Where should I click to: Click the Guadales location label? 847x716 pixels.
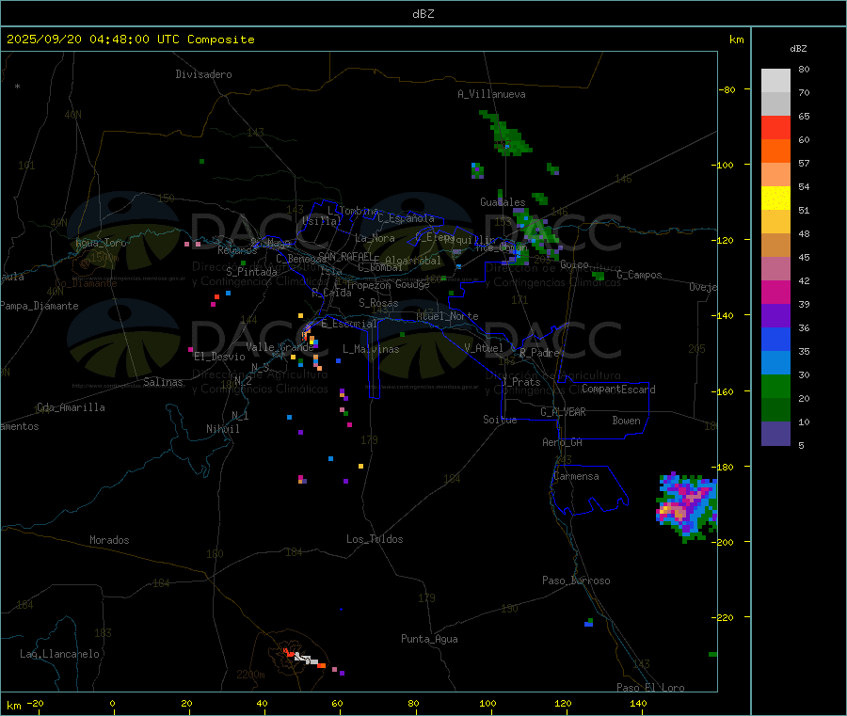point(503,202)
